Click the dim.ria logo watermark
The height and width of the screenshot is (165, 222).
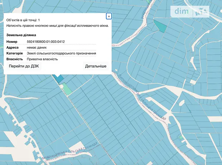click(190, 11)
